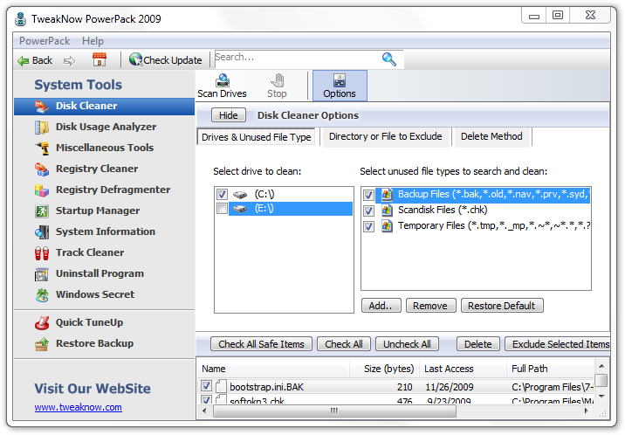
Task: Select the Scandisk Files (*.chk) row text
Action: pyautogui.click(x=443, y=210)
